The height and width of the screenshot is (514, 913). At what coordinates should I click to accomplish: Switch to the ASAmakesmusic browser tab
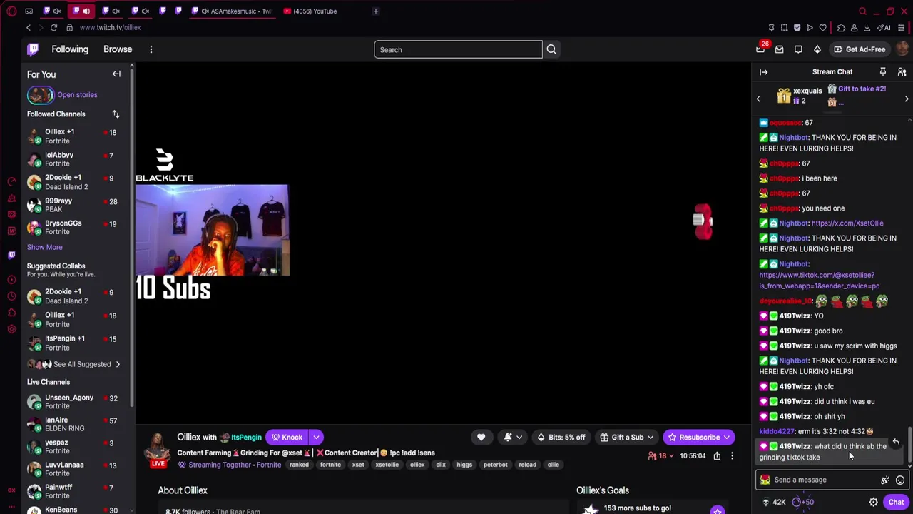(232, 11)
